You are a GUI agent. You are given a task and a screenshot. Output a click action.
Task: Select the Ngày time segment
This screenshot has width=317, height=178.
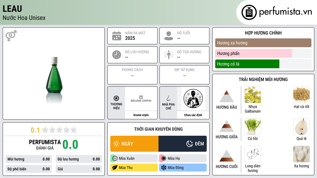134,144
